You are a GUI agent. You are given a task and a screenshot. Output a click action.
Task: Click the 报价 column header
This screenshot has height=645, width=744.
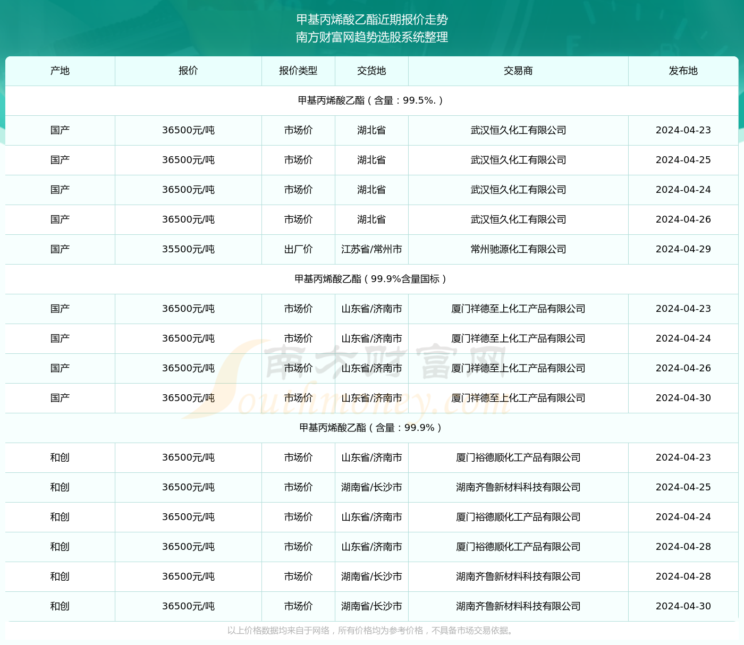coord(188,71)
